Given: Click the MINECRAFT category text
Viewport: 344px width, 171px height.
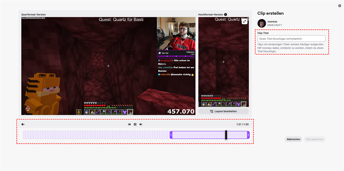Looking at the screenshot, I should (x=275, y=25).
